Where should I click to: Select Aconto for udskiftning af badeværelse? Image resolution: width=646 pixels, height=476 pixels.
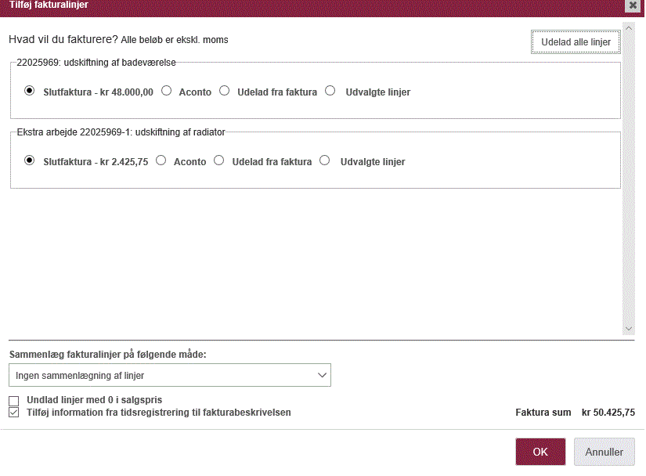click(x=167, y=91)
